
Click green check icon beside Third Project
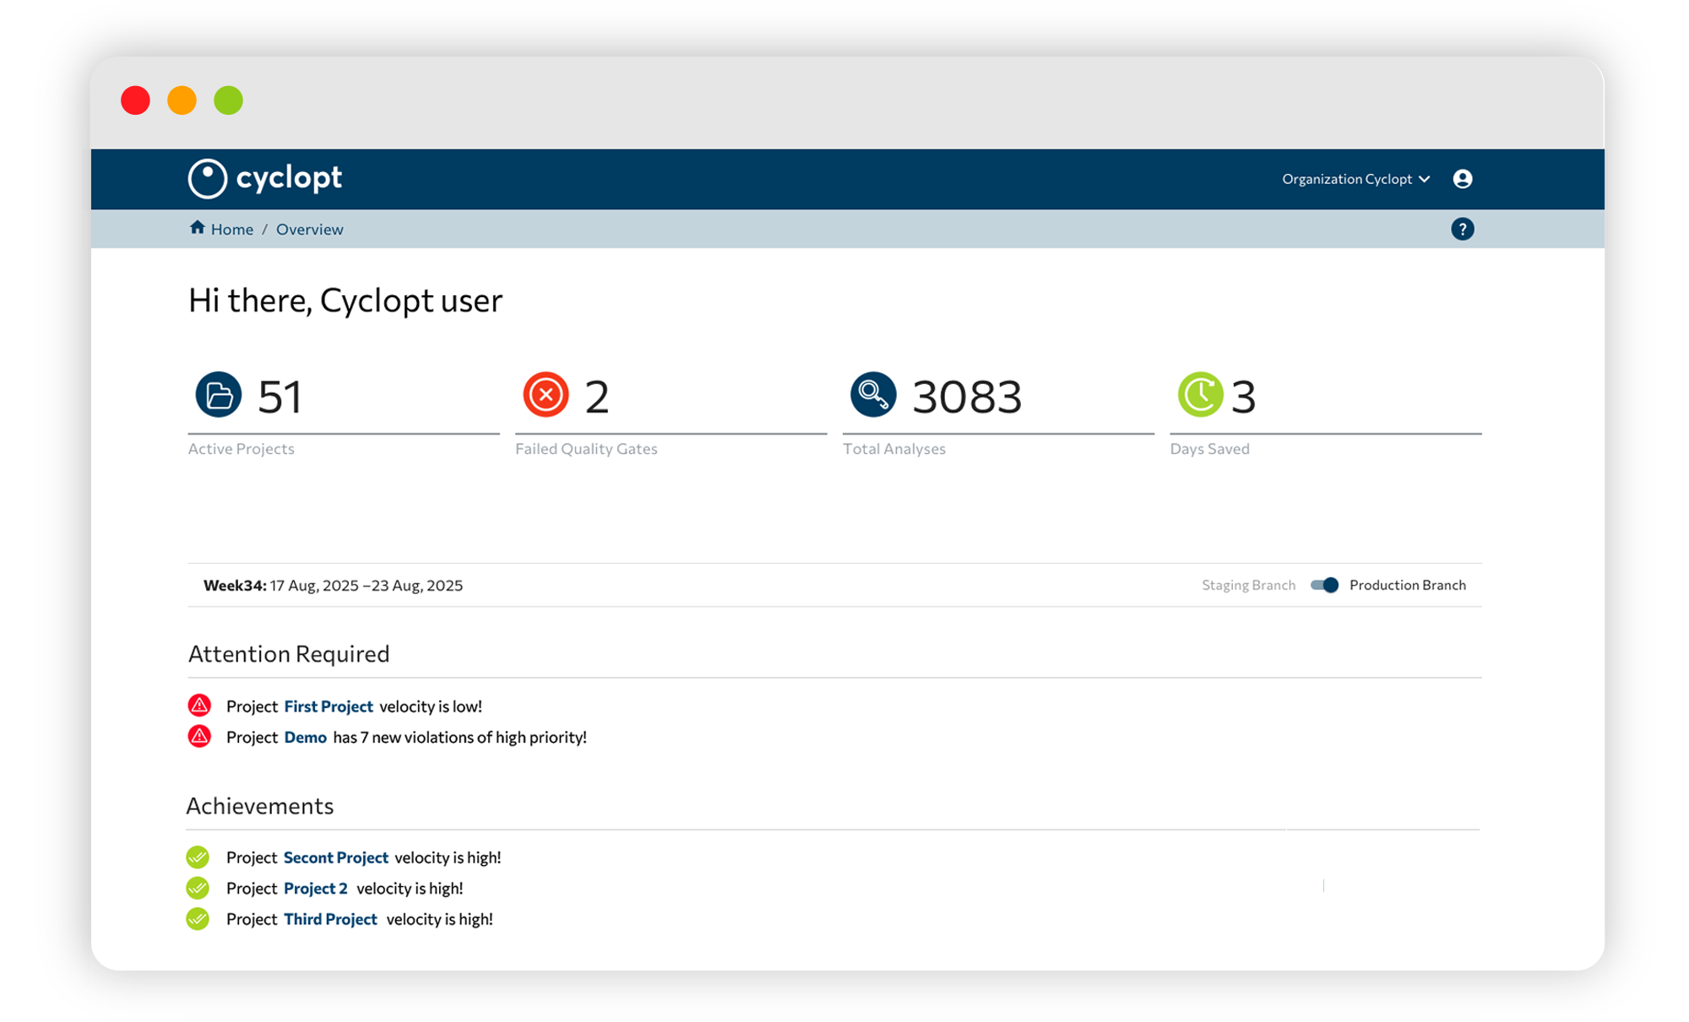click(198, 919)
